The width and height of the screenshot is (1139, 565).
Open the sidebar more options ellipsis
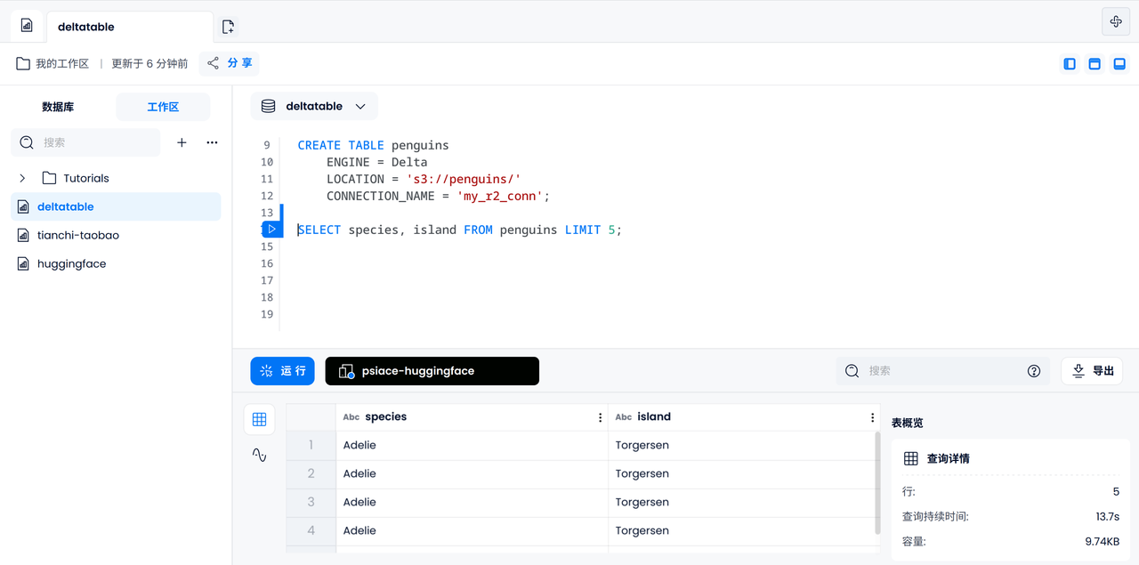(212, 142)
